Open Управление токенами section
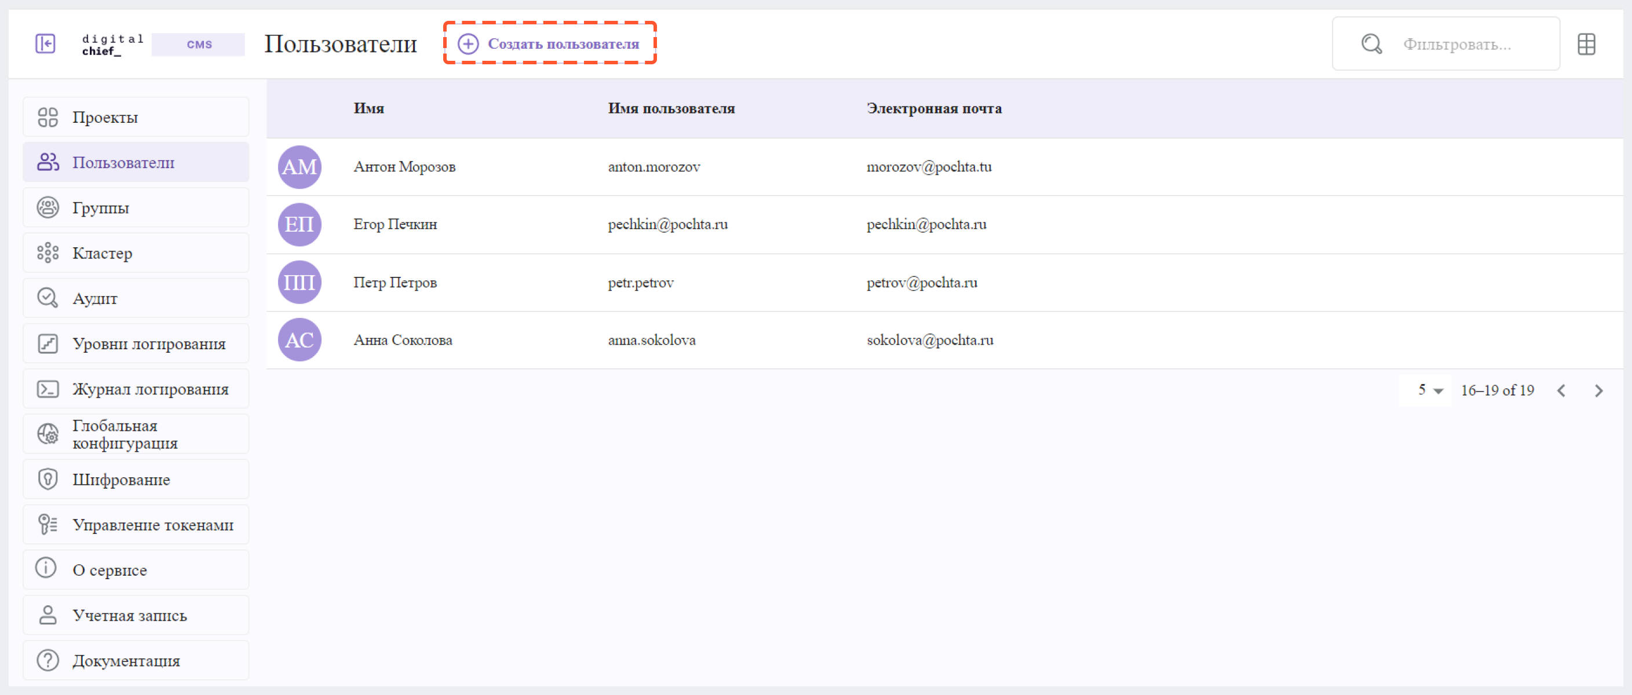The height and width of the screenshot is (695, 1632). tap(136, 525)
